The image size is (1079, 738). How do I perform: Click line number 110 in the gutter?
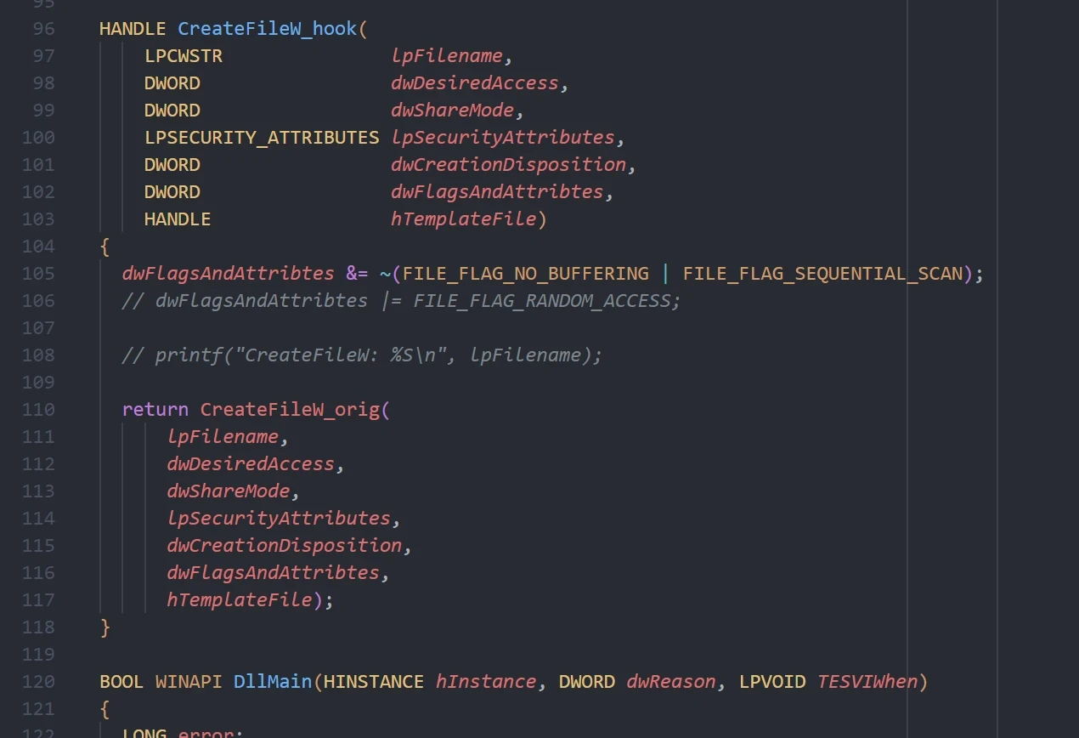(x=38, y=410)
